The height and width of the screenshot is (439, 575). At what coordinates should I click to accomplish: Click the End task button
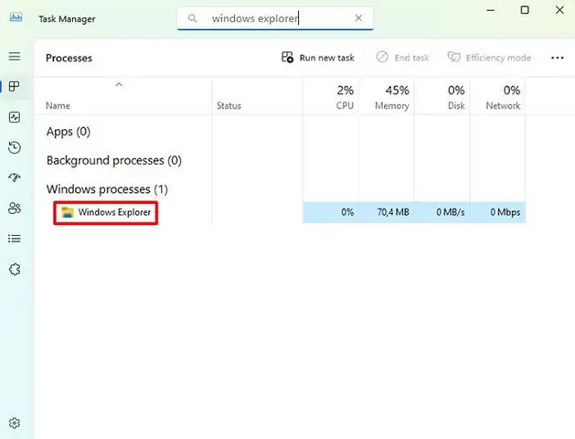coord(402,58)
